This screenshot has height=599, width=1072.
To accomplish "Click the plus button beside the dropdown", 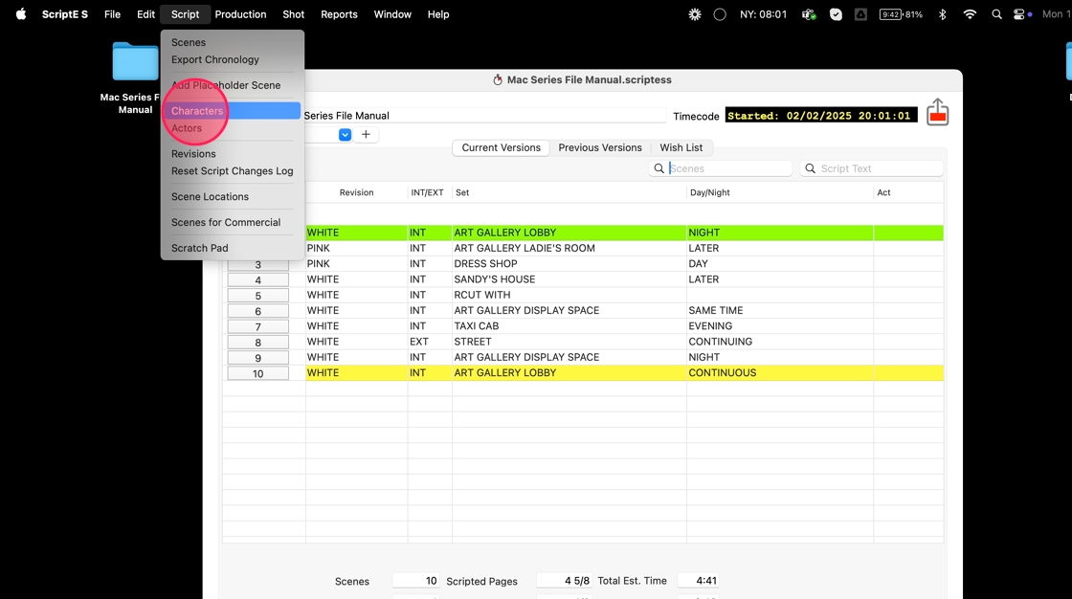I will point(366,135).
